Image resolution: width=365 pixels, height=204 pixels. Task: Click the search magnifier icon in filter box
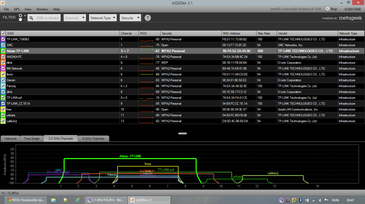[31, 18]
